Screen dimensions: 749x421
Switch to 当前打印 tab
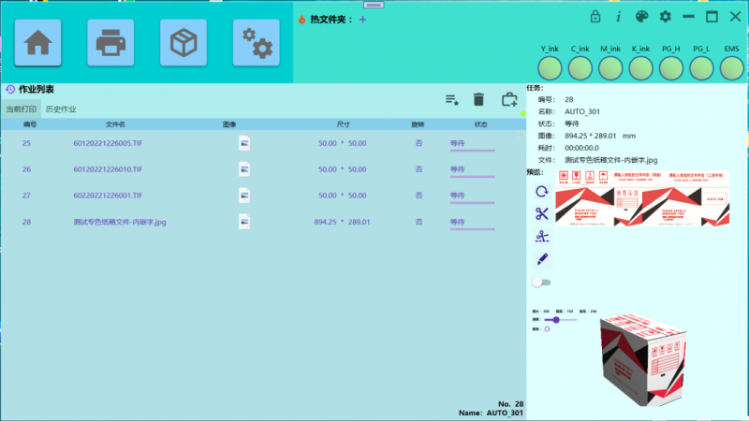(21, 109)
